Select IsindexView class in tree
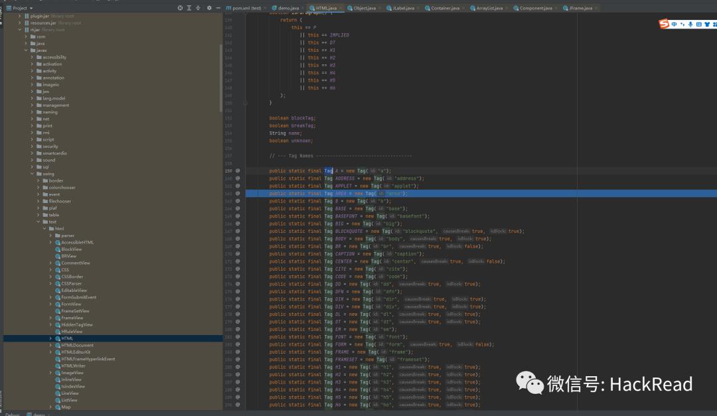 [x=73, y=386]
